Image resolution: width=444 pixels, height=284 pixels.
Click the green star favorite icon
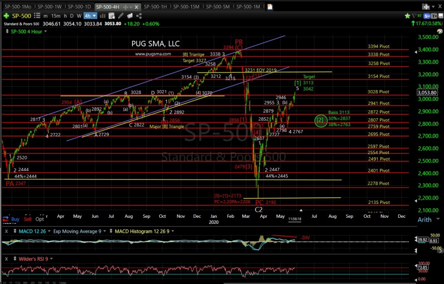408,16
